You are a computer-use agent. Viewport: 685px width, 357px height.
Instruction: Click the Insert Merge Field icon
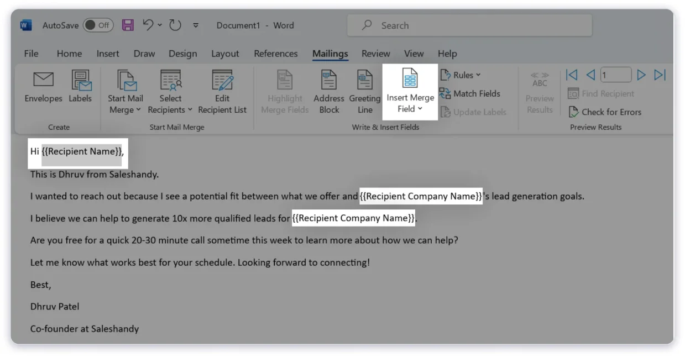[x=410, y=78]
